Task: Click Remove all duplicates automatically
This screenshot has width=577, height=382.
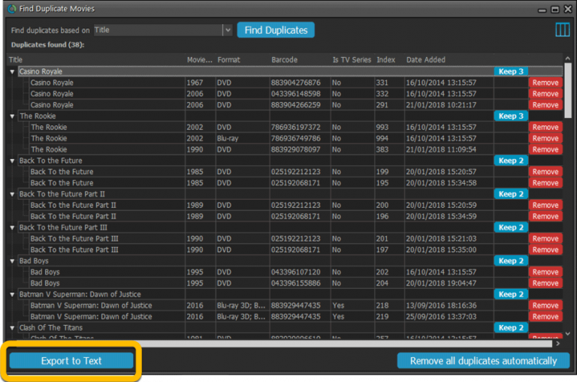Action: coord(483,361)
